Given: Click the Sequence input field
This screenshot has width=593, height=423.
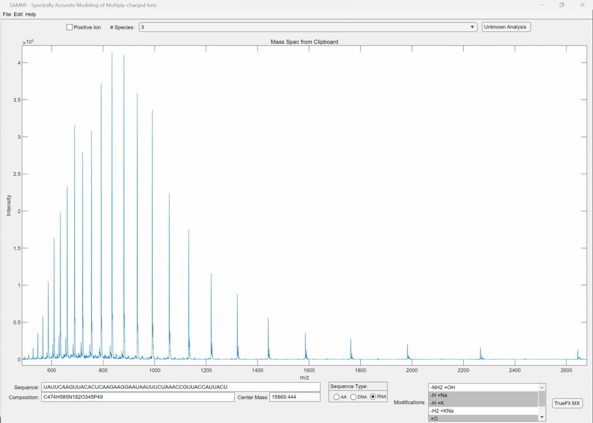Looking at the screenshot, I should pos(181,387).
